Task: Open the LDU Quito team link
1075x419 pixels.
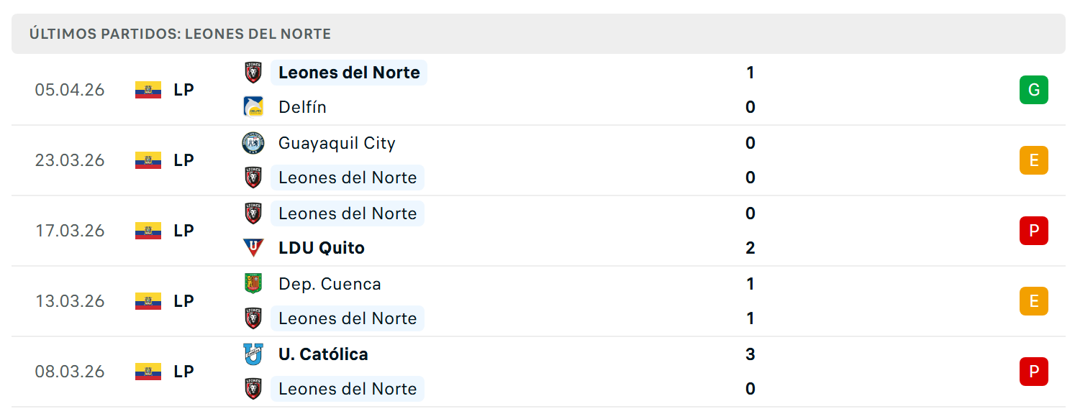Action: point(322,248)
